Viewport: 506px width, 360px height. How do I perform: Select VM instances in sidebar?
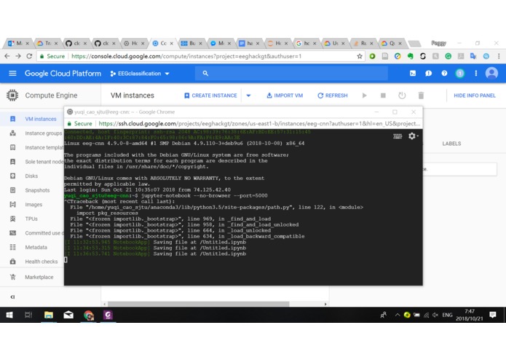click(41, 119)
